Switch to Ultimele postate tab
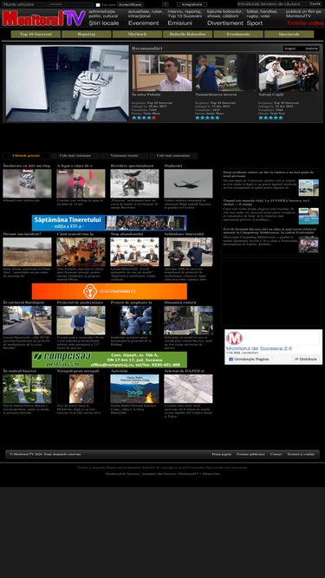325x578 pixels. pyautogui.click(x=26, y=156)
